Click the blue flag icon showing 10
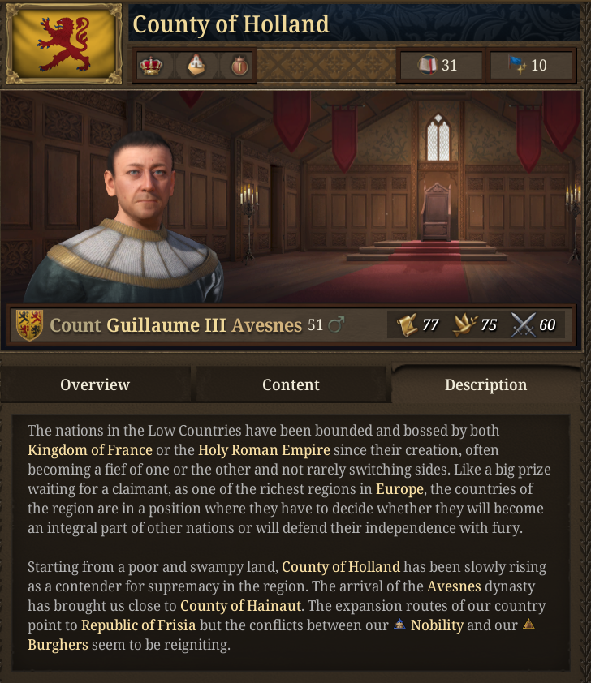Screen dimensions: 591x683 tap(517, 66)
